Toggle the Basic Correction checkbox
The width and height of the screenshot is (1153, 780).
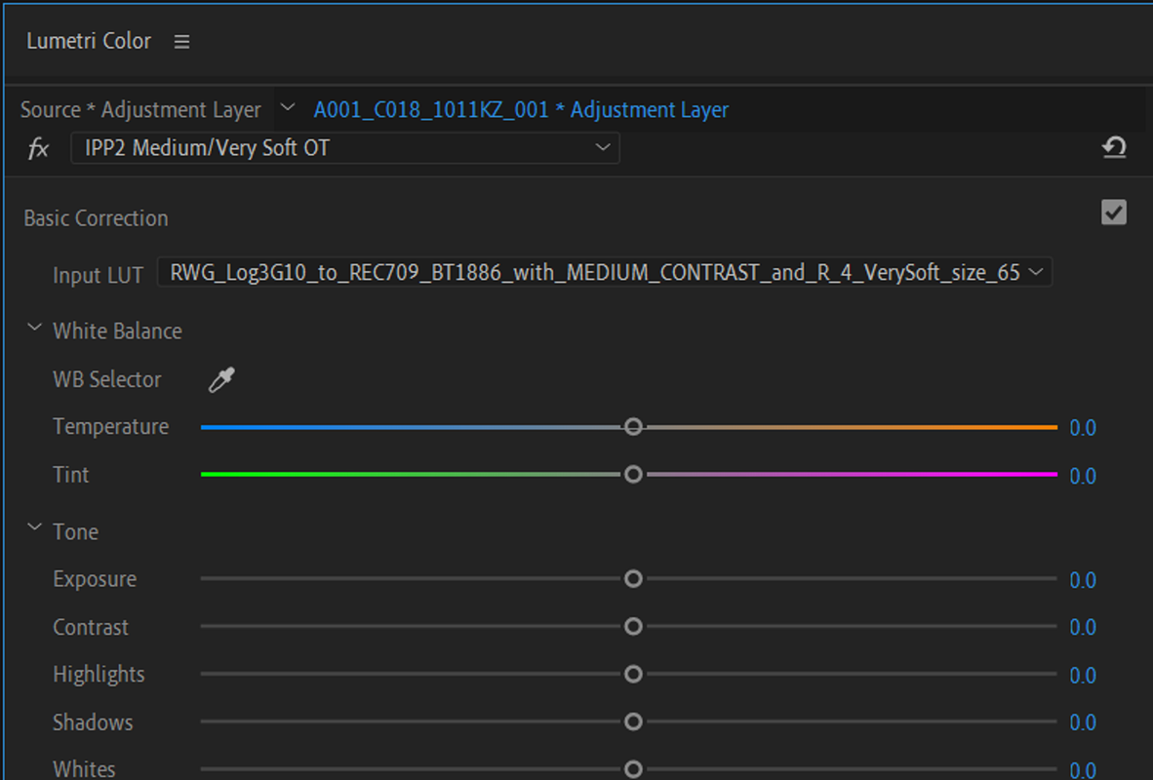1114,213
